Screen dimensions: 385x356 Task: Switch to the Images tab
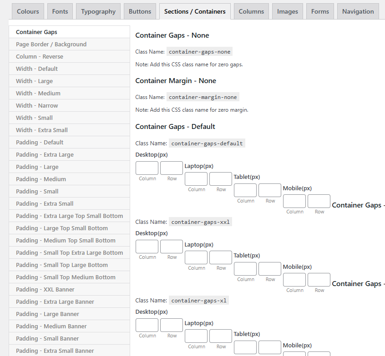point(288,11)
